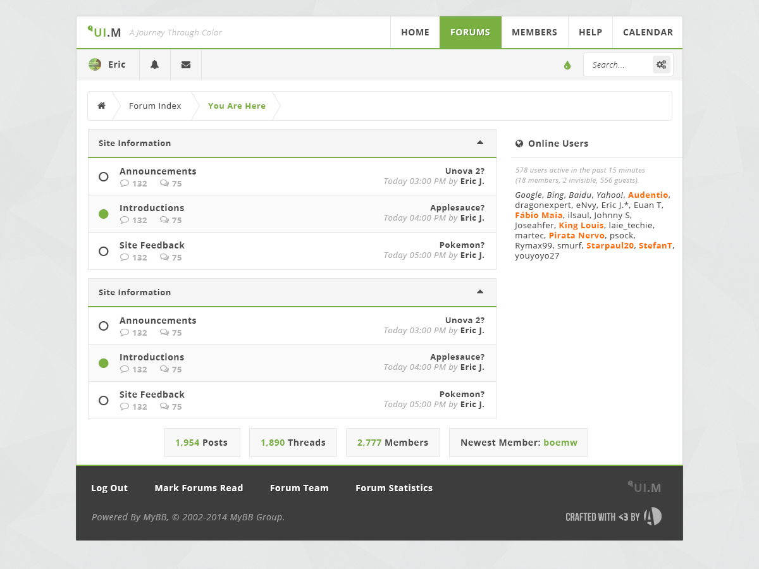Click the footer UI.M logo
This screenshot has width=759, height=569.
tap(645, 487)
